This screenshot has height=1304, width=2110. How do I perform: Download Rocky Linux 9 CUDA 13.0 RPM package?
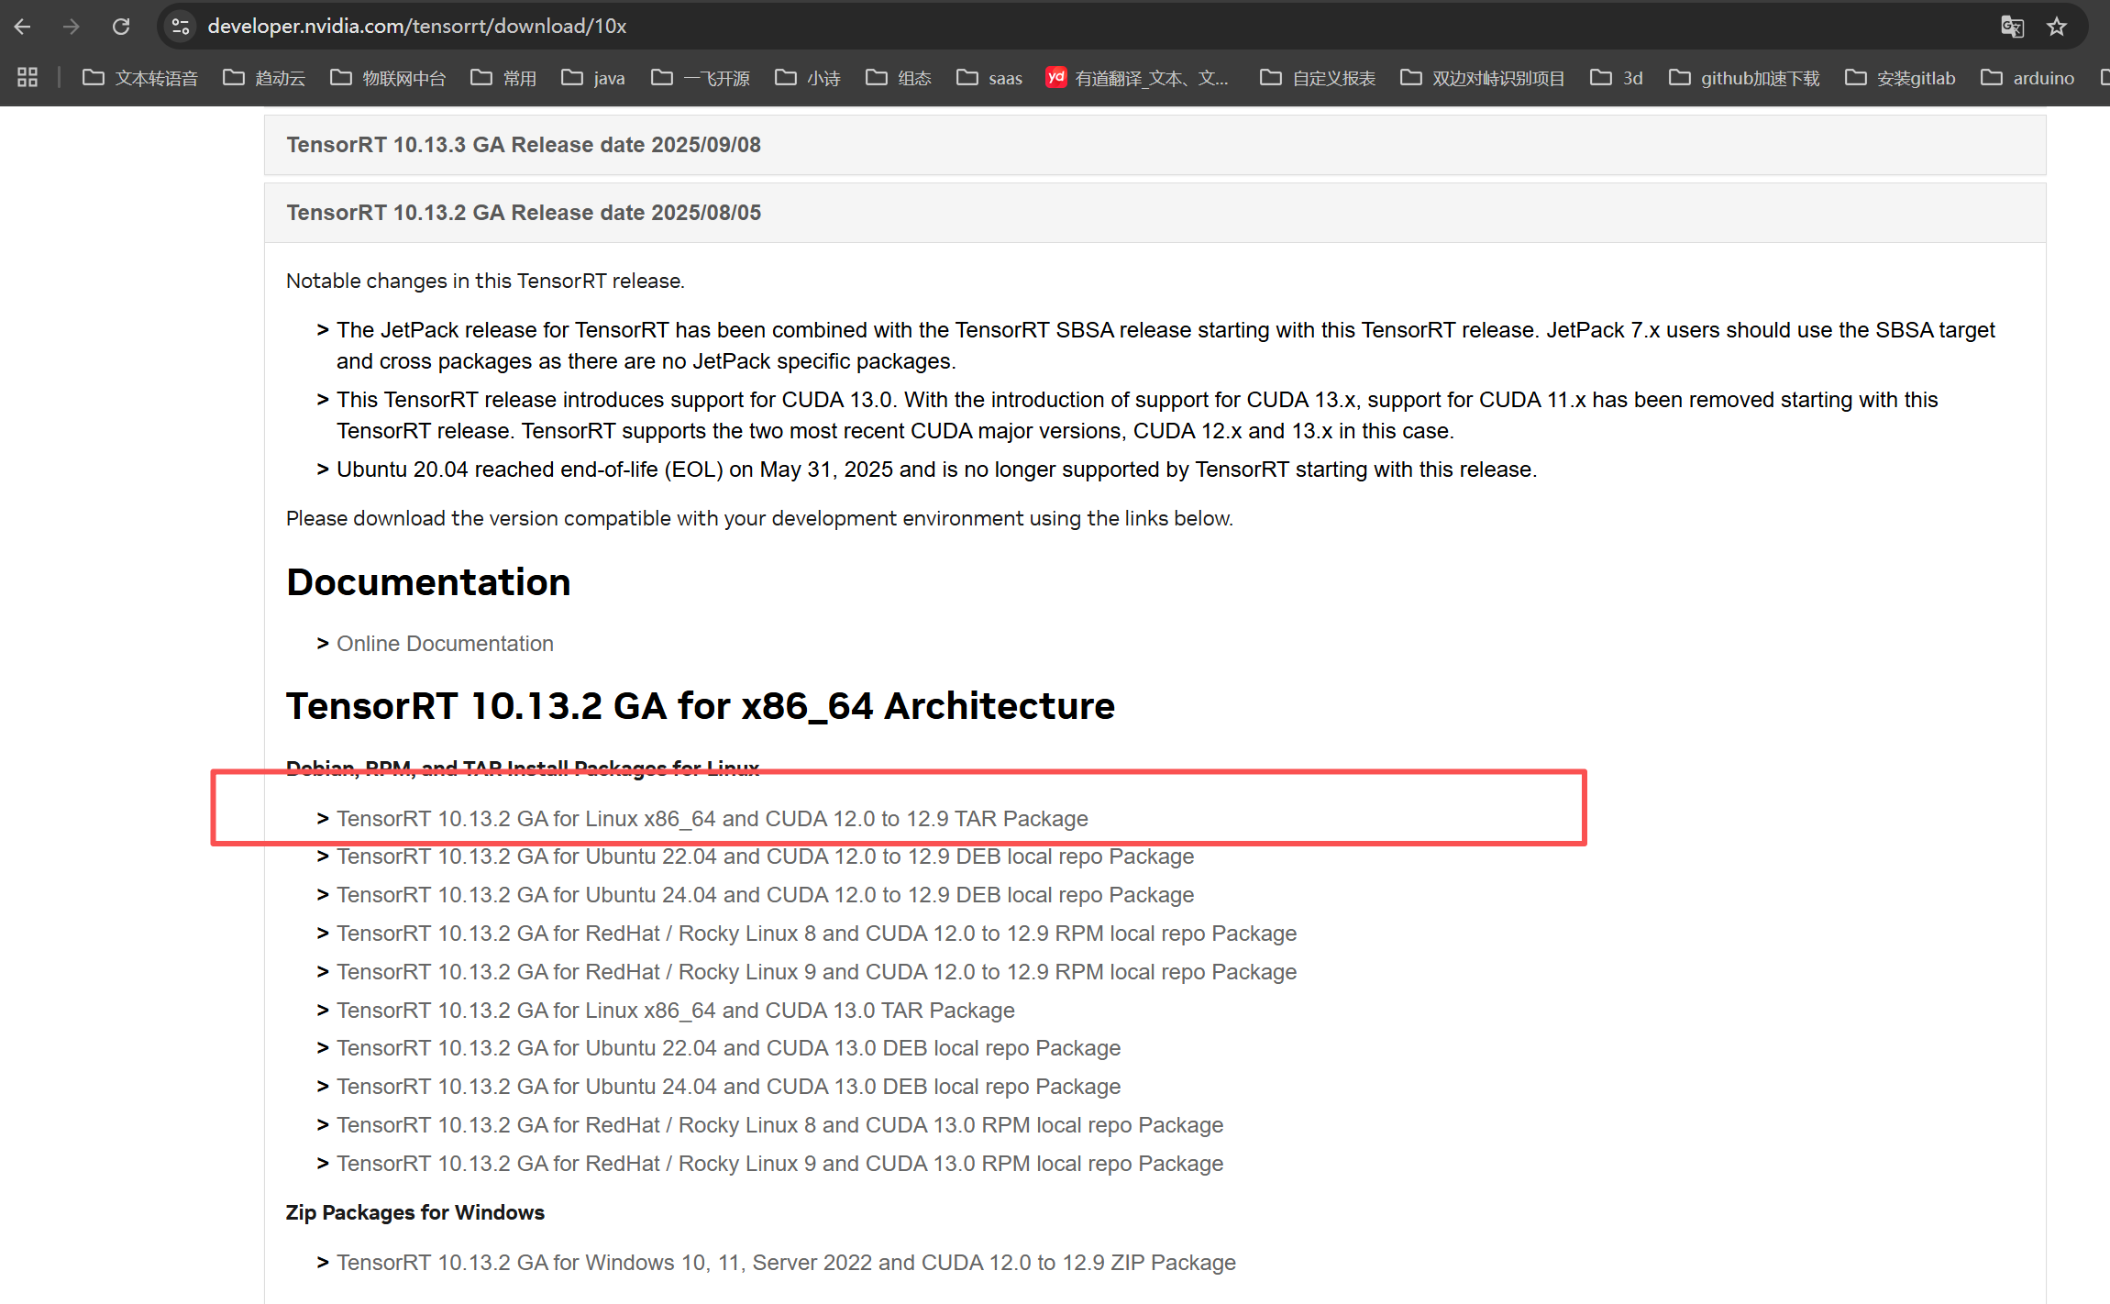[779, 1164]
